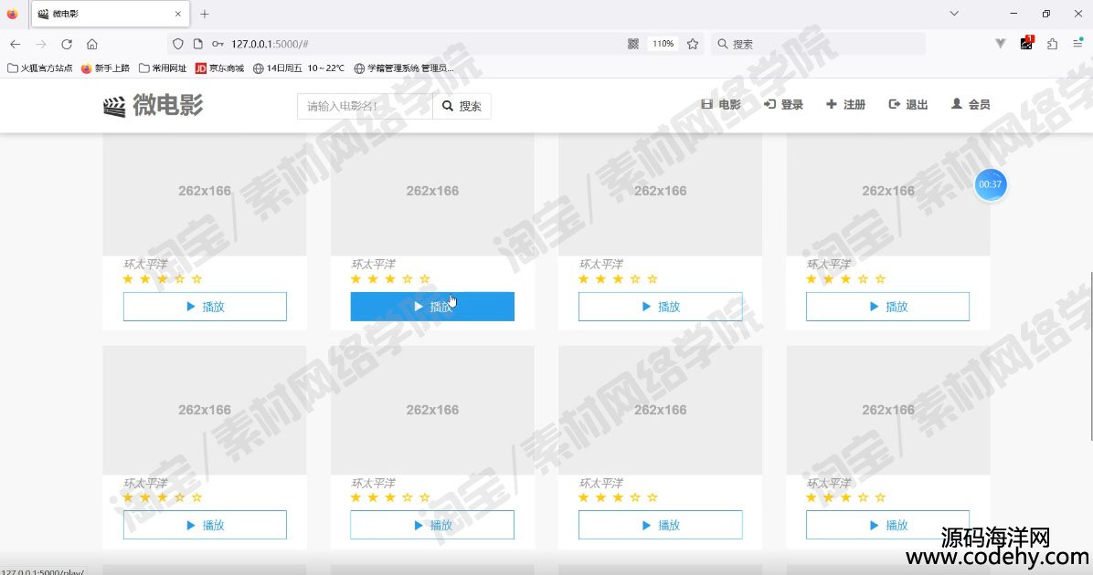Play third movie in second row
1093x575 pixels.
(660, 525)
